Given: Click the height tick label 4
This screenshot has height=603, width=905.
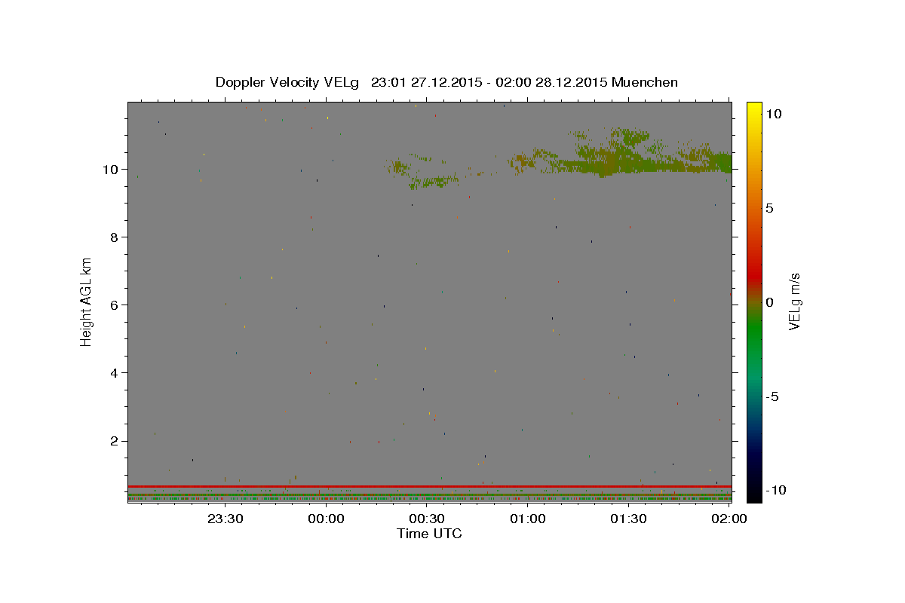Looking at the screenshot, I should 113,372.
